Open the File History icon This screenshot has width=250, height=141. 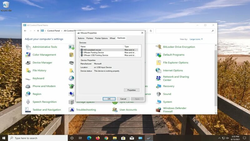[28, 70]
